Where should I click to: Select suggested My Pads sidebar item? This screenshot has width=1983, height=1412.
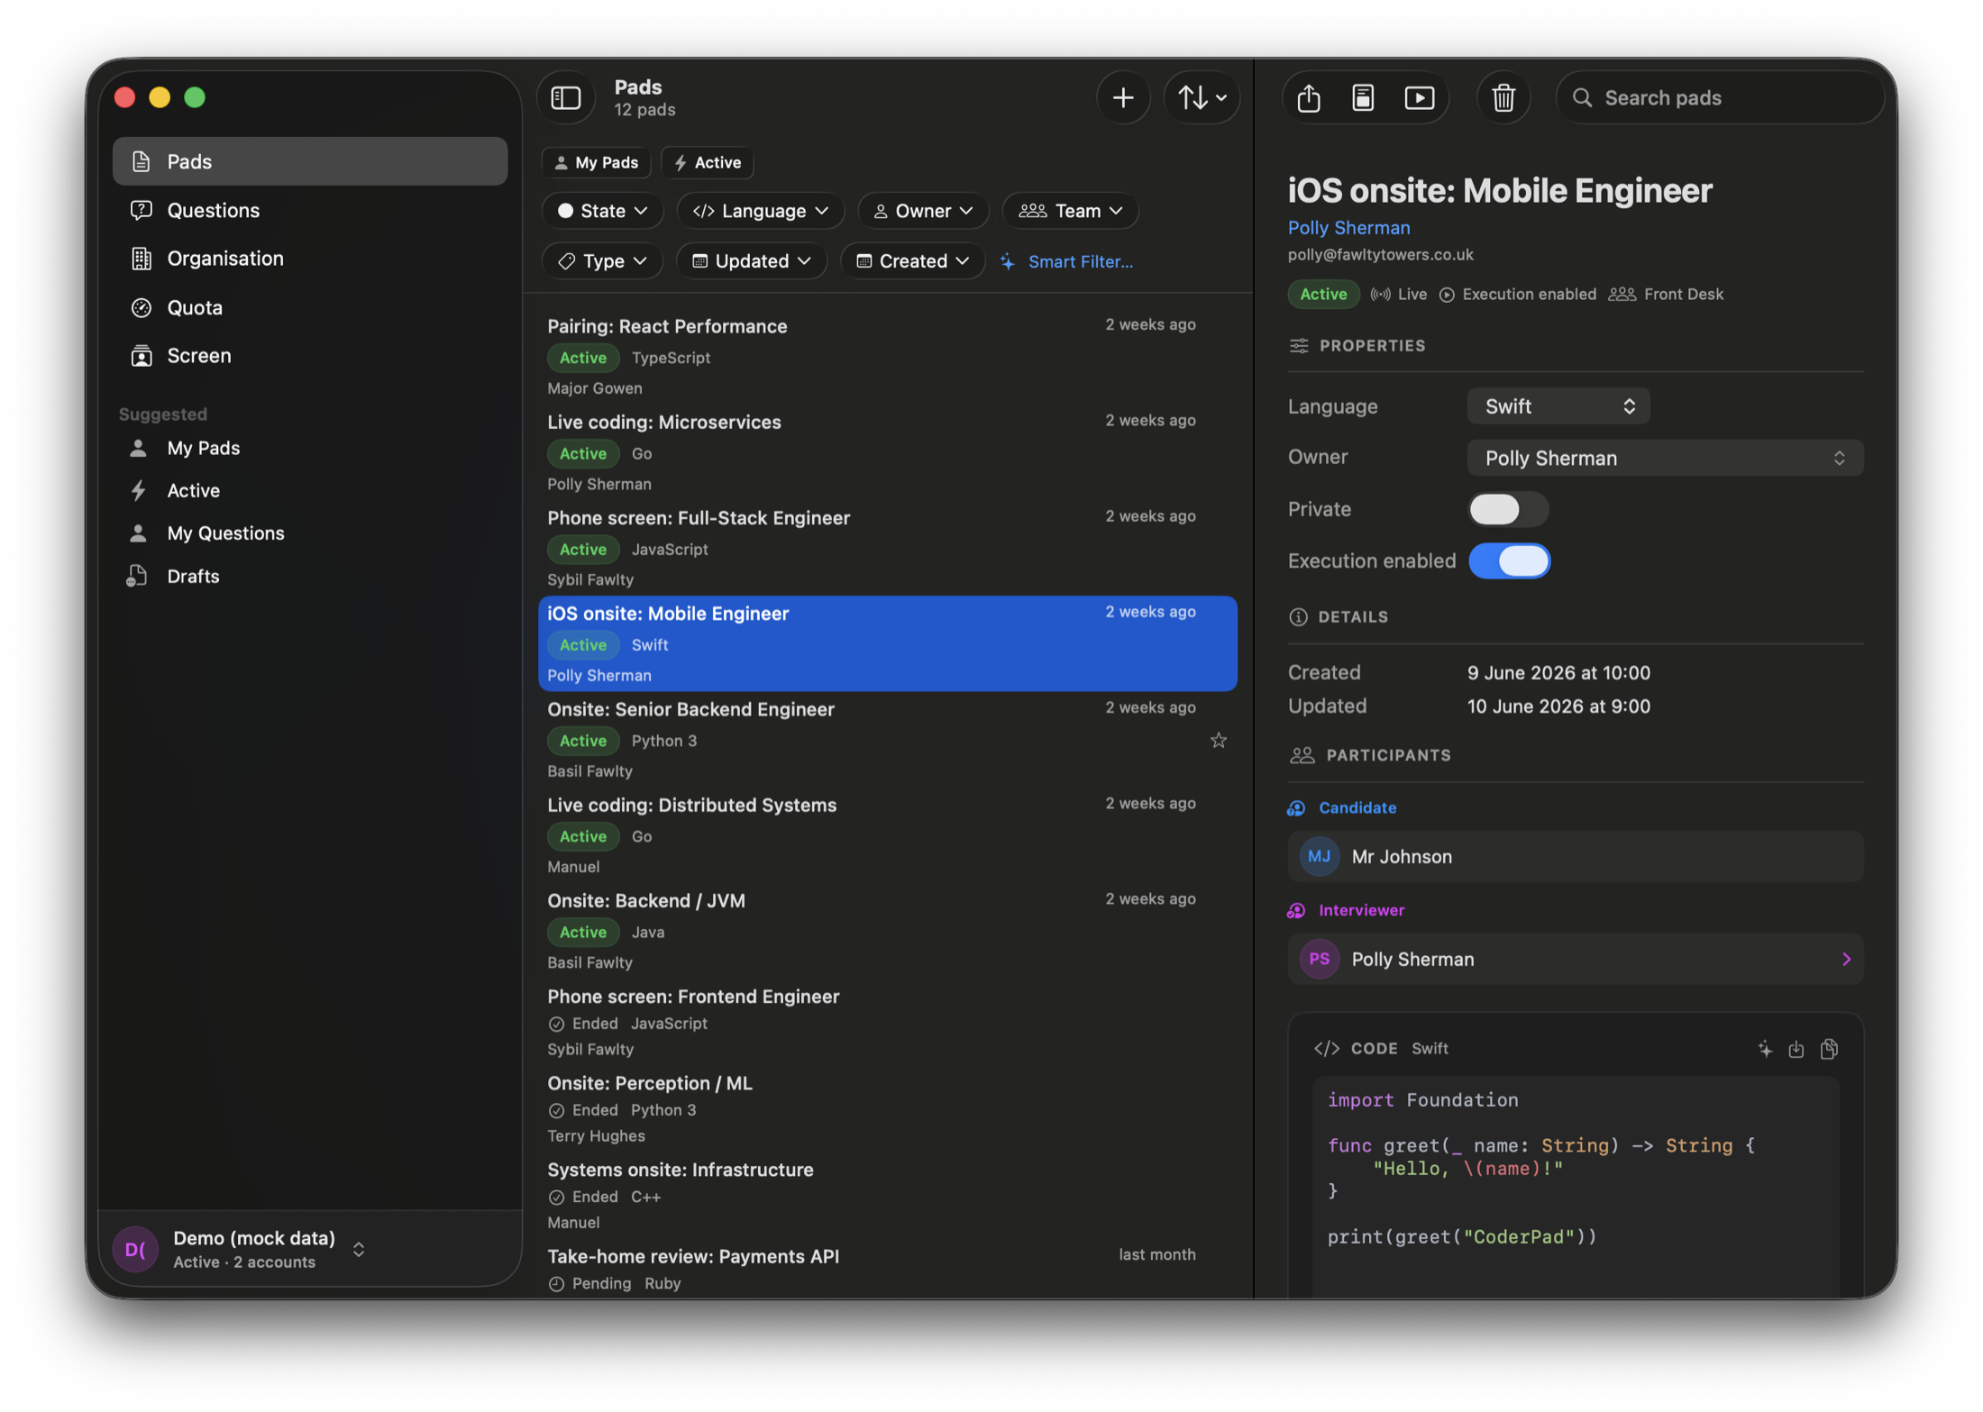(x=310, y=448)
